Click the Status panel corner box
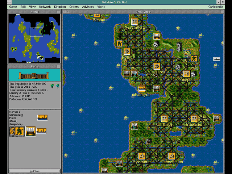 pos(59,67)
